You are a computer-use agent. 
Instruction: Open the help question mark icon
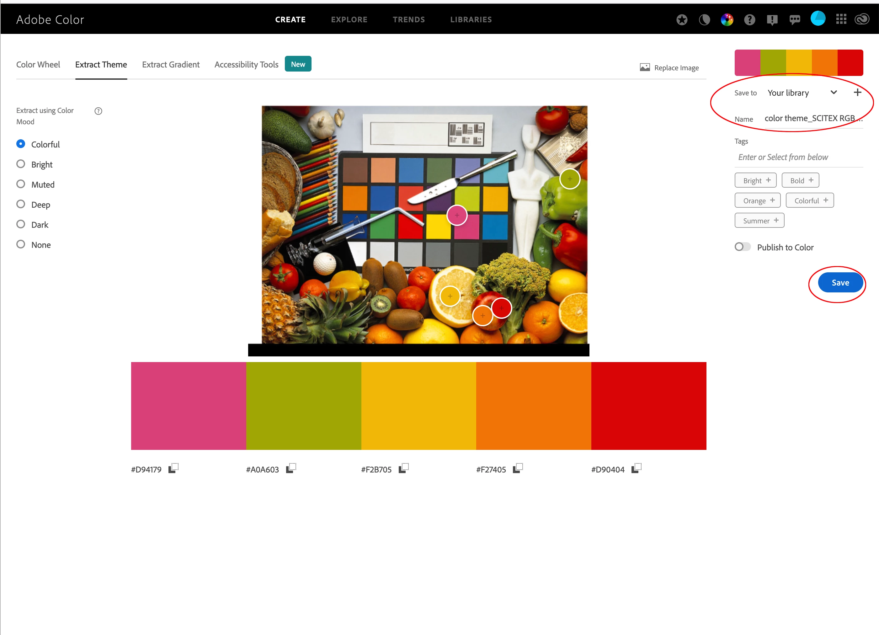tap(749, 19)
